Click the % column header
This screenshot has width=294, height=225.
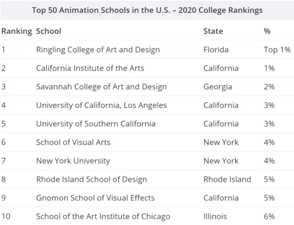pyautogui.click(x=267, y=31)
